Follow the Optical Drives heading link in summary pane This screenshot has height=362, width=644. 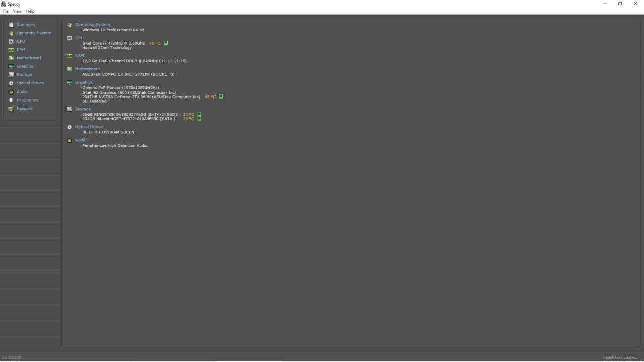(x=89, y=127)
